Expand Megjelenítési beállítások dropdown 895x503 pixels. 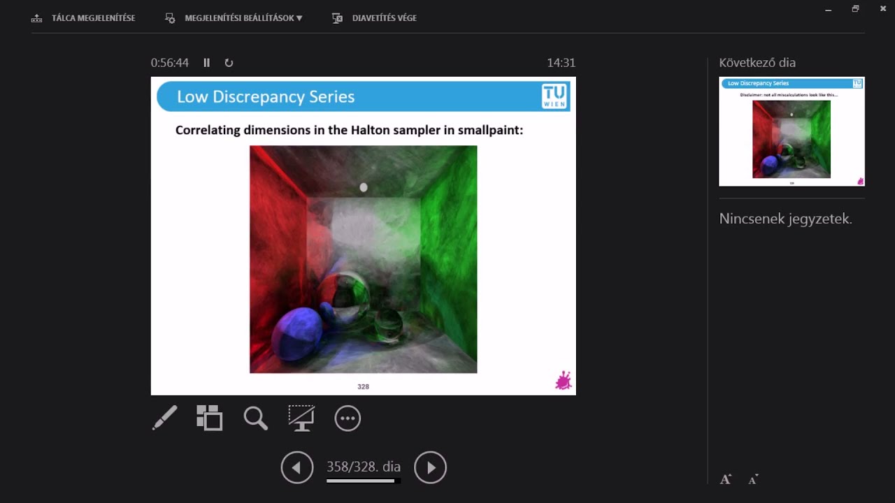tap(243, 18)
